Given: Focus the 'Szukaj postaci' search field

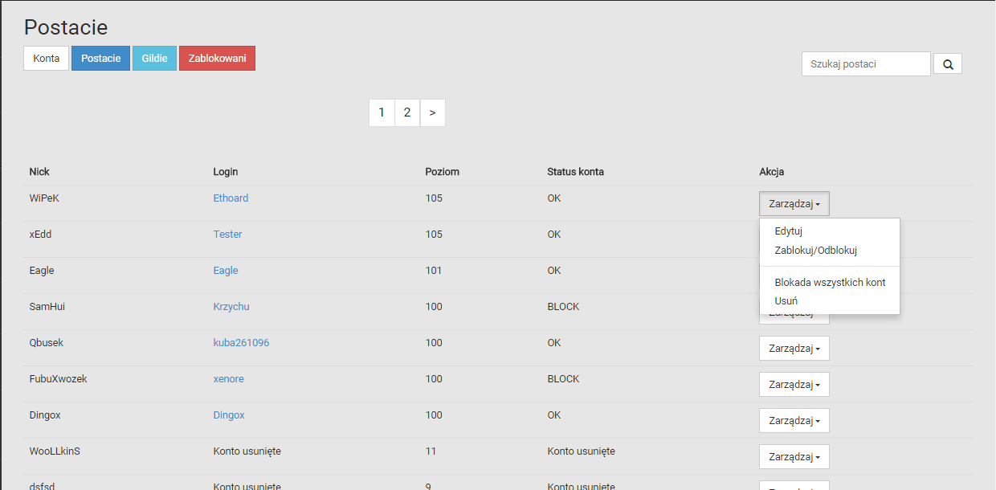Looking at the screenshot, I should (x=866, y=64).
